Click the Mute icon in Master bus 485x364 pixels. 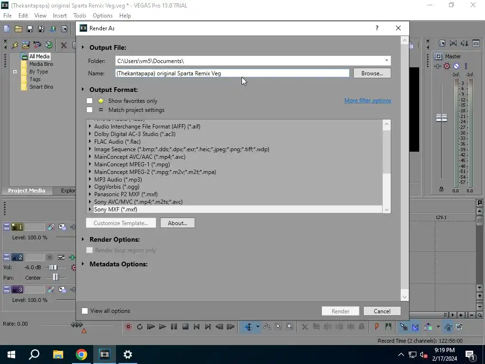click(x=456, y=66)
